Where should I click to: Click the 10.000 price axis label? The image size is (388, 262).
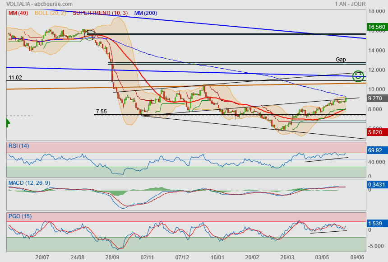point(377,89)
